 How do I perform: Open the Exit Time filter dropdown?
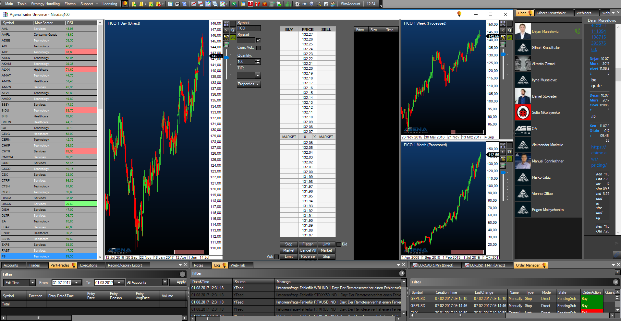click(x=32, y=283)
